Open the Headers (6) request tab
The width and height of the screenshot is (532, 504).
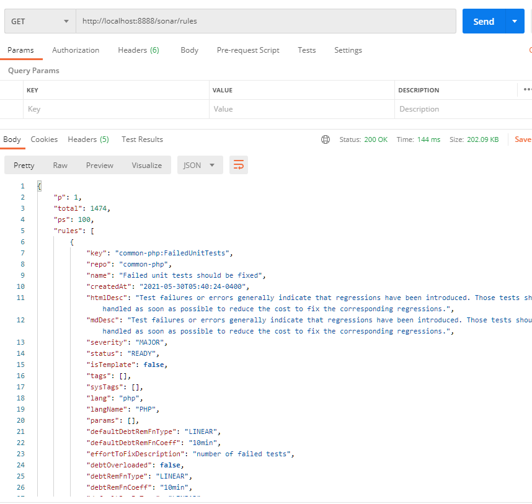click(138, 50)
